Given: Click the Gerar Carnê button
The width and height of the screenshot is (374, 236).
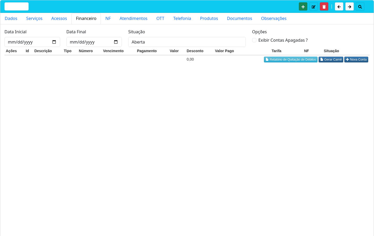Looking at the screenshot, I should pos(331,60).
